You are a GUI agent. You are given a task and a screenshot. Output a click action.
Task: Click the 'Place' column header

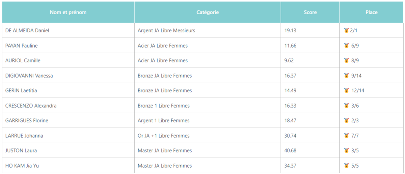click(372, 12)
